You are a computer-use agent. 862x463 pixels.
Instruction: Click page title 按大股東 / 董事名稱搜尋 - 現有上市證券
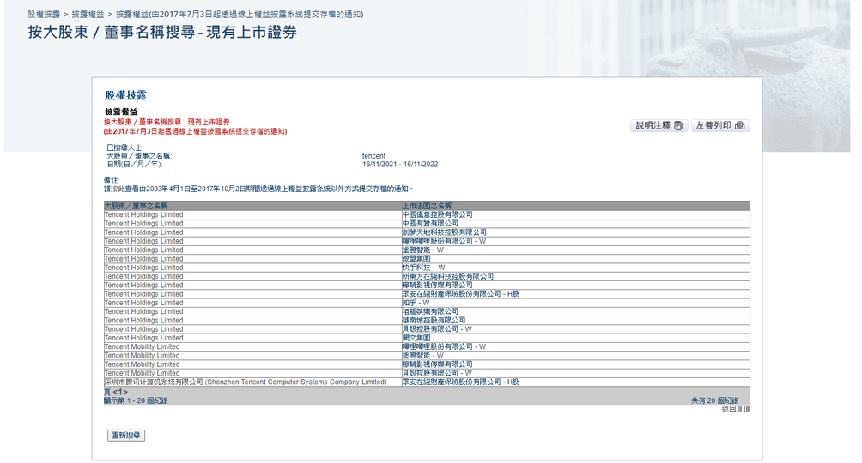[163, 32]
